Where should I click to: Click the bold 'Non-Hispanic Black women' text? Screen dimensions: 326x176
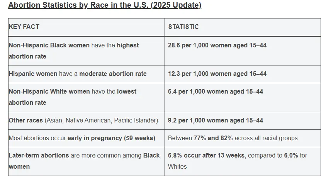click(49, 45)
